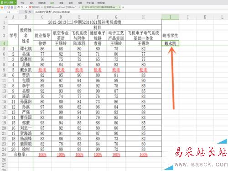The image size is (228, 171).
Task: Click score 64 in column F row 23
Action: click(x=98, y=144)
